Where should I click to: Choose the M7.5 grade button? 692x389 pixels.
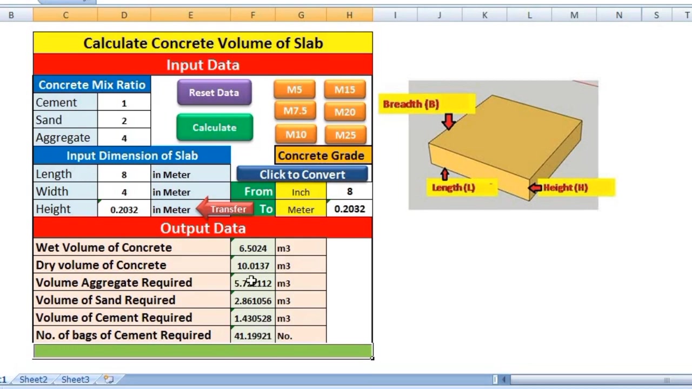click(295, 111)
